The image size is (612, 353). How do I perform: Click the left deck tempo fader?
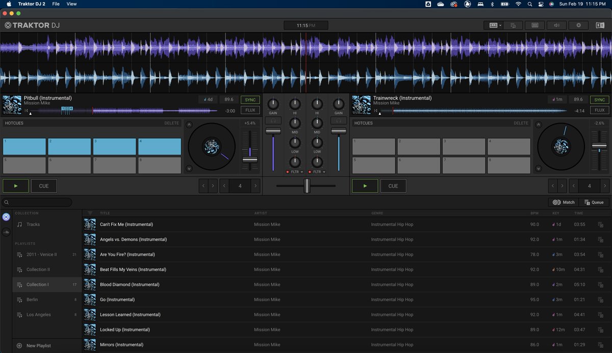pos(250,160)
